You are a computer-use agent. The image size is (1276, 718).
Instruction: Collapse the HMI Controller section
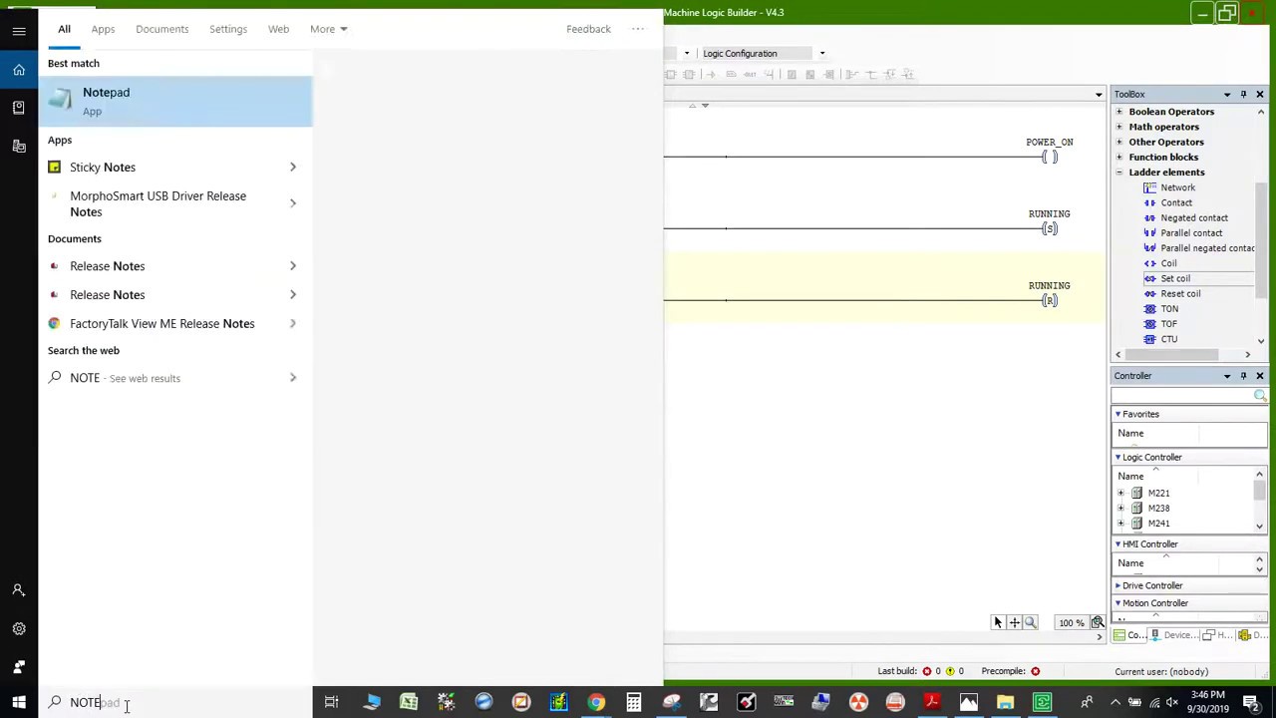click(x=1117, y=544)
